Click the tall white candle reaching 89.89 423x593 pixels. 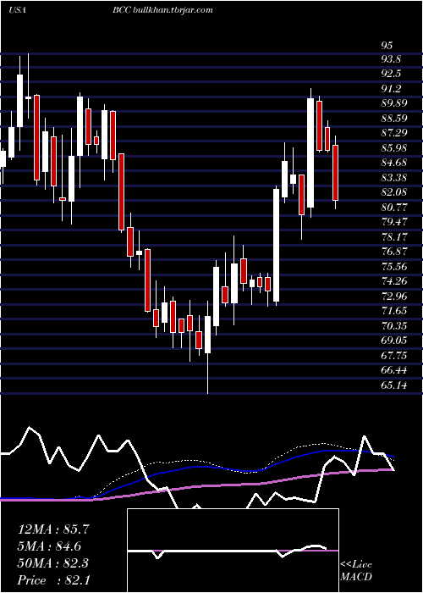click(310, 152)
